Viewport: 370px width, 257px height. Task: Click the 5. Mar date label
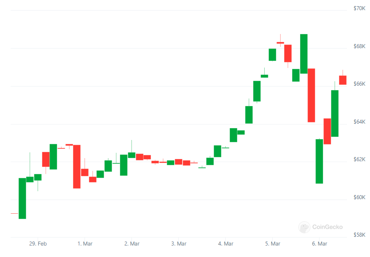pyautogui.click(x=273, y=243)
